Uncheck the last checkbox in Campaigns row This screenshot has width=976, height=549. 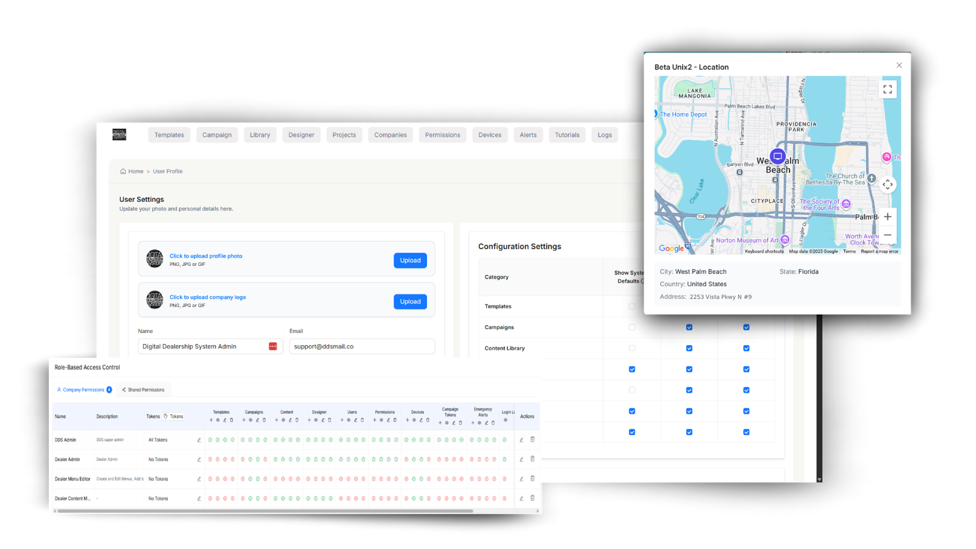tap(746, 328)
